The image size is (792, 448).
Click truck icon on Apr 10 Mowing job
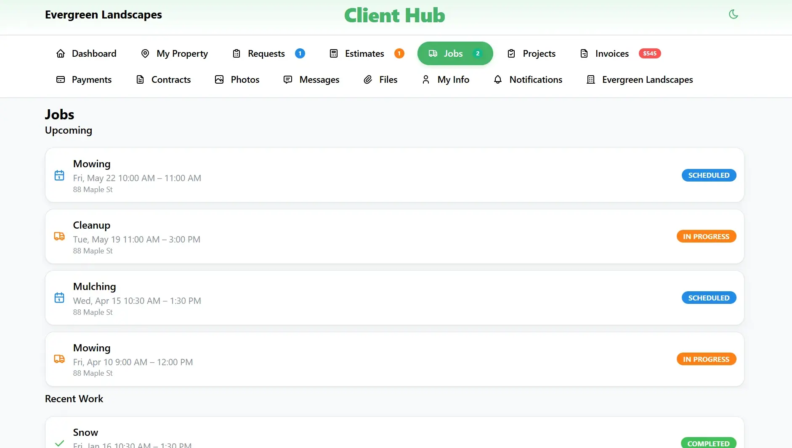(59, 359)
